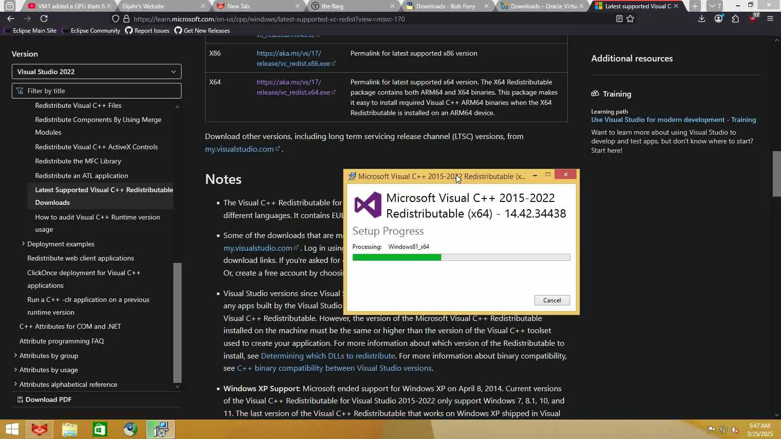Open the x64 vc_redist download link
This screenshot has width=781, height=439.
coord(296,87)
